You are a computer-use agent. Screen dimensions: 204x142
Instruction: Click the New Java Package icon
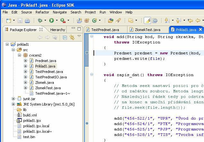[x=87, y=20]
